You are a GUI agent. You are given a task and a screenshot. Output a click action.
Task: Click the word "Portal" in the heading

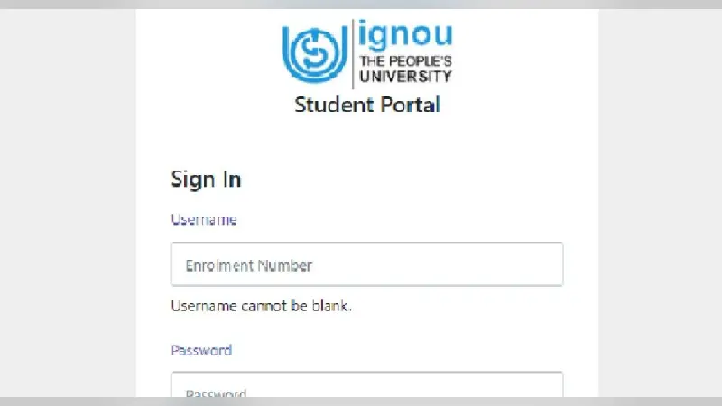click(x=410, y=105)
